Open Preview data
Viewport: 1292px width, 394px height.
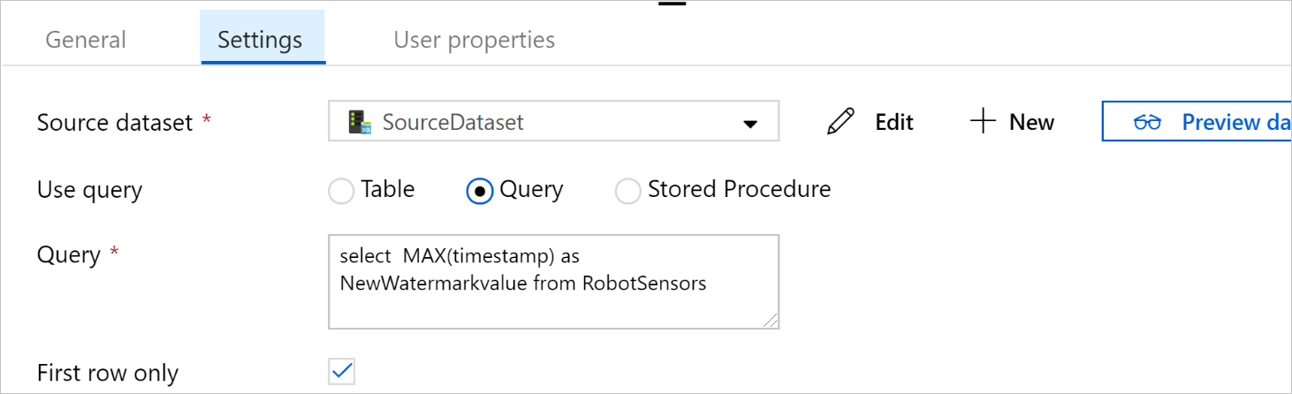coord(1228,122)
